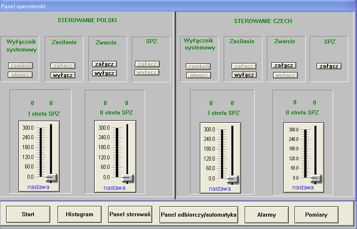The height and width of the screenshot is (229, 357).
Task: Switch to Panel sterowań
Action: coord(130,214)
